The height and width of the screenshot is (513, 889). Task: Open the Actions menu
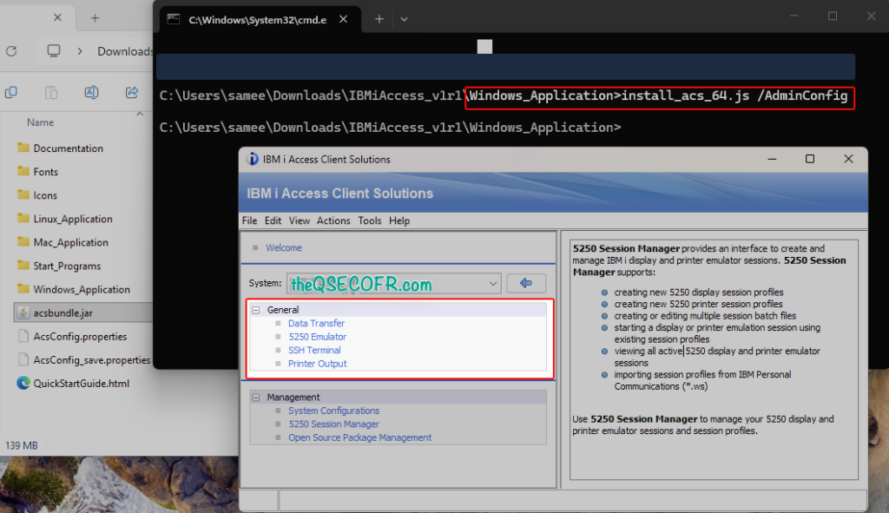pos(333,220)
